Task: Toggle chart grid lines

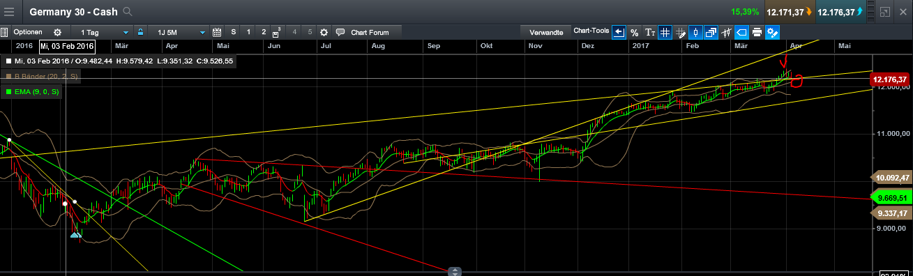Action: click(x=665, y=32)
